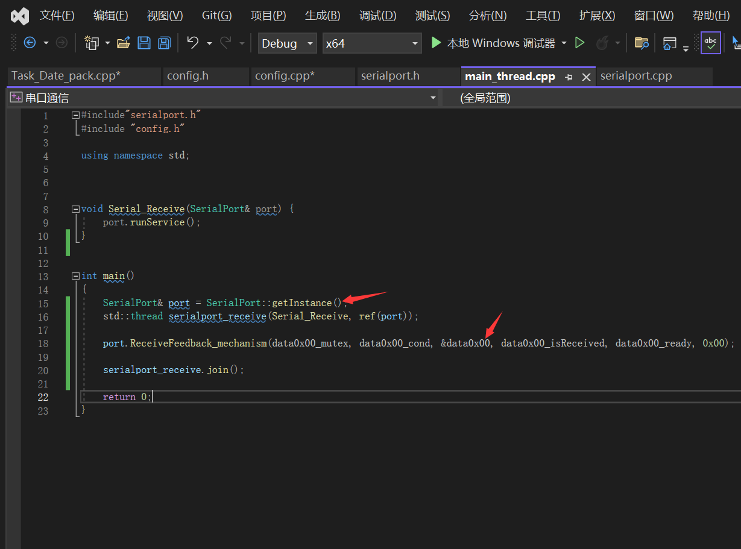Click ReceiveFeedback_mechanism on line 18
Viewport: 741px width, 549px height.
198,344
